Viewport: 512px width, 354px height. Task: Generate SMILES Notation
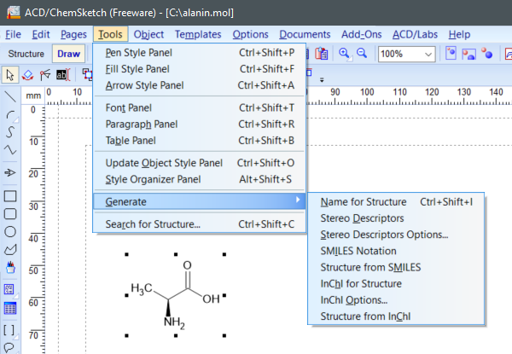(396, 251)
